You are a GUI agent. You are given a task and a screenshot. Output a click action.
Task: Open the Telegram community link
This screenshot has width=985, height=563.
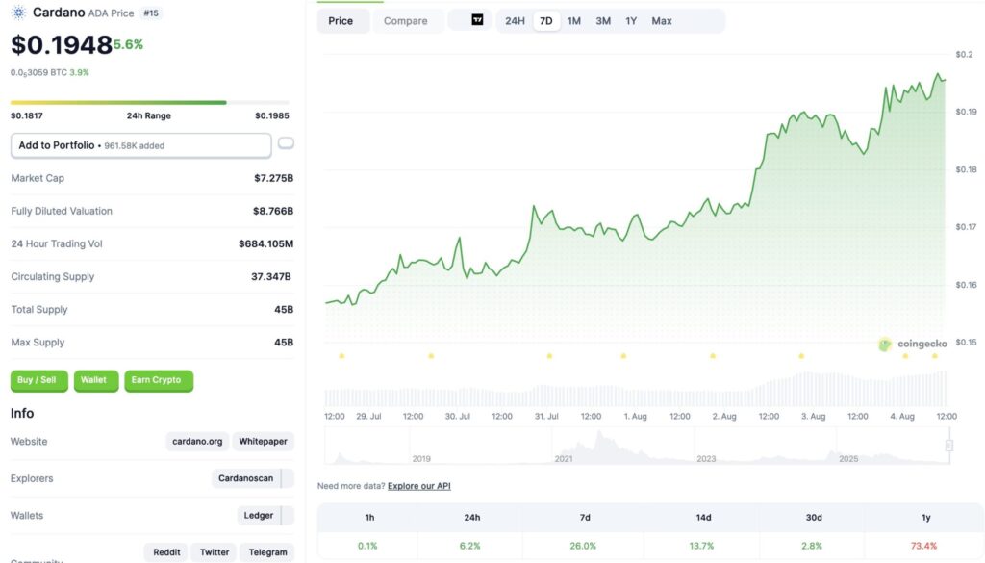point(267,552)
